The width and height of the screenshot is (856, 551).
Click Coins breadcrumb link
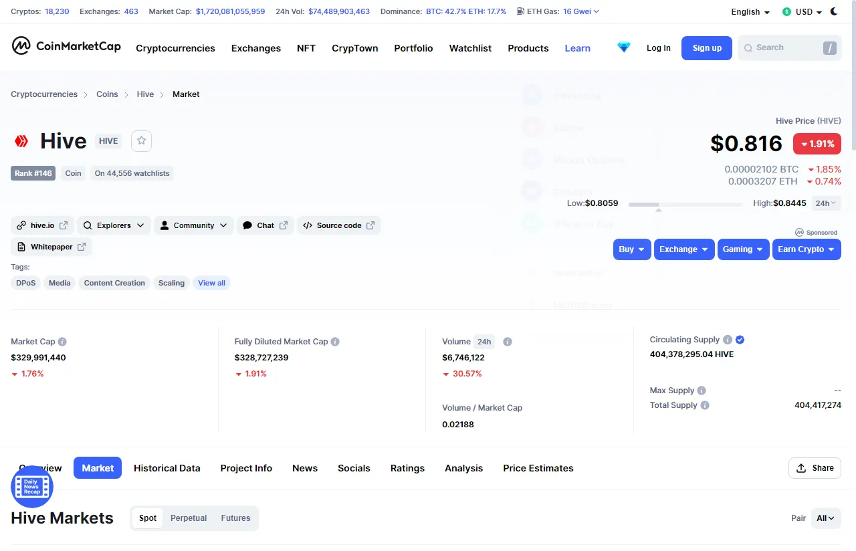pos(107,94)
